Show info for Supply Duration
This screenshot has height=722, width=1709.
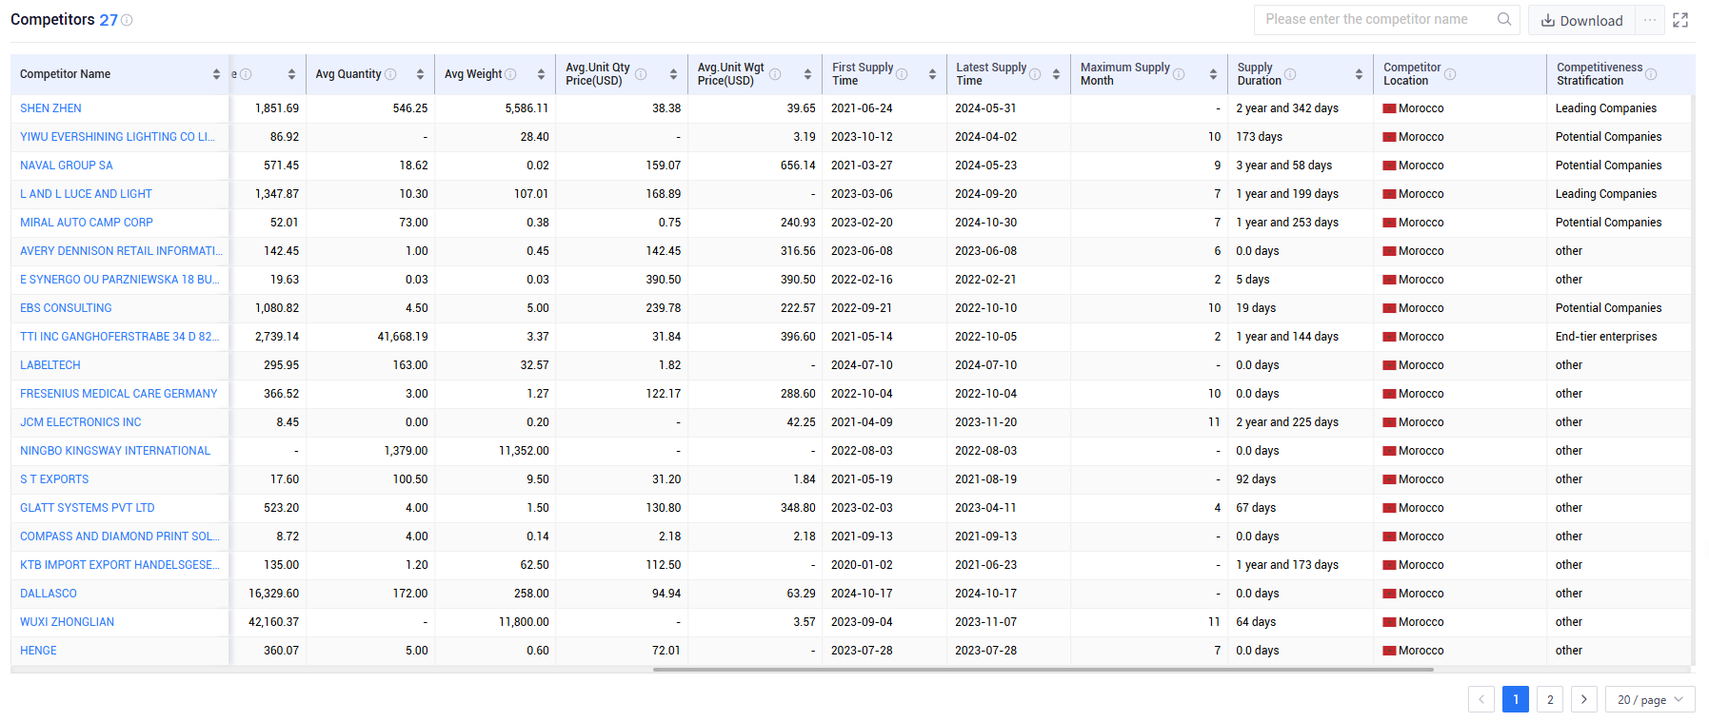(x=1290, y=74)
